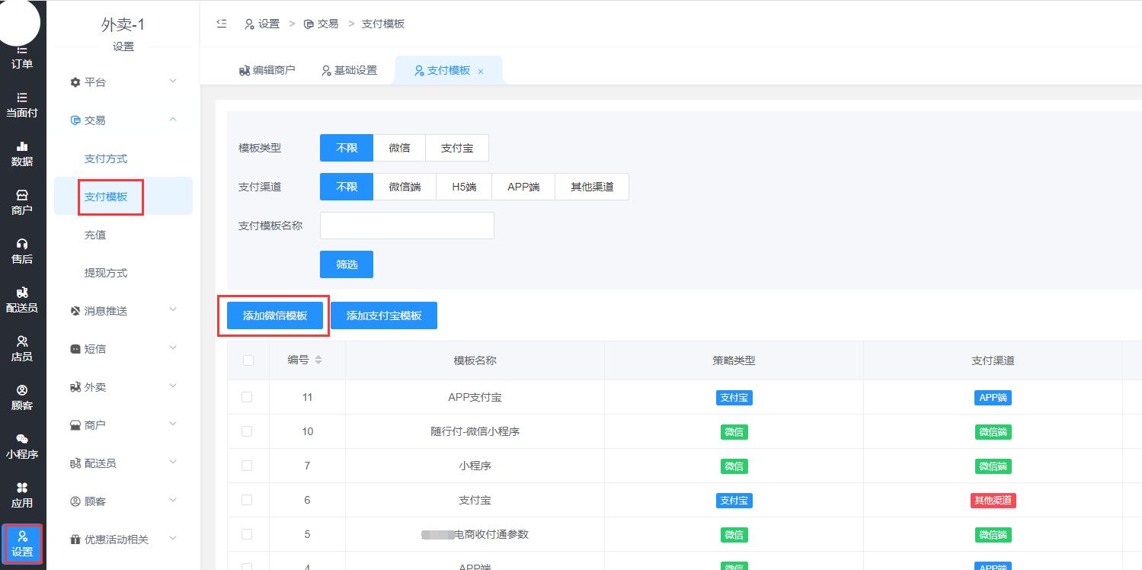Viewport: 1142px width, 570px height.
Task: Select 不限 for 模板类型
Action: (x=347, y=148)
